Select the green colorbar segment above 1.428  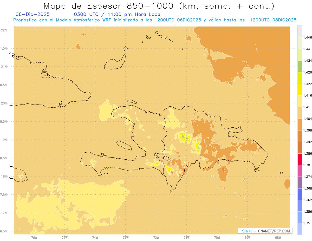[300, 66]
